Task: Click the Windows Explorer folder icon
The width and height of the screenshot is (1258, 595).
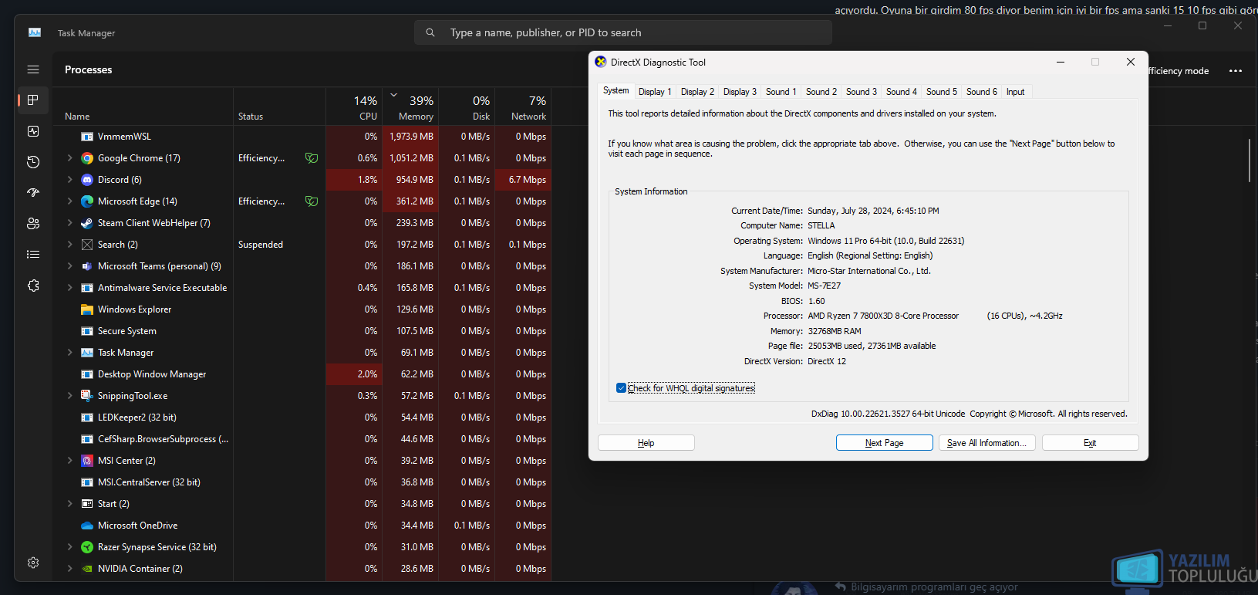Action: click(x=87, y=309)
